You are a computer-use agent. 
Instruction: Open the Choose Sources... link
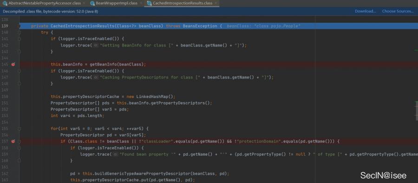(x=398, y=11)
